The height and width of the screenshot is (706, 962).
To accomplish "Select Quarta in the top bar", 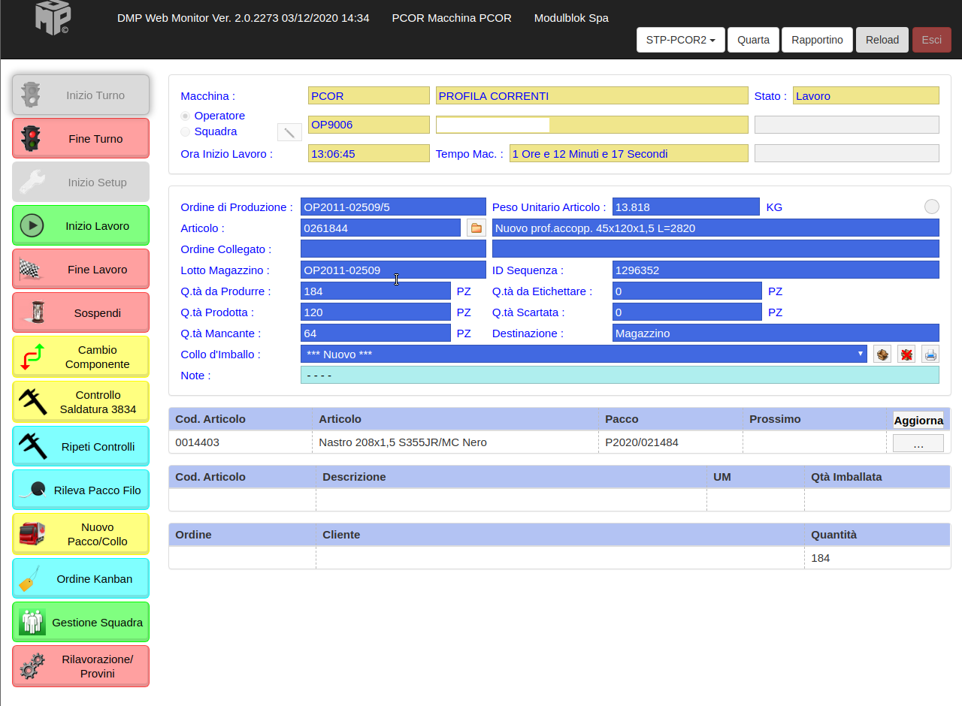I will click(752, 40).
